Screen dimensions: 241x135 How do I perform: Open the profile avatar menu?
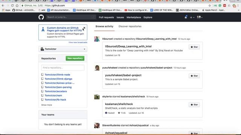pyautogui.click(x=200, y=17)
